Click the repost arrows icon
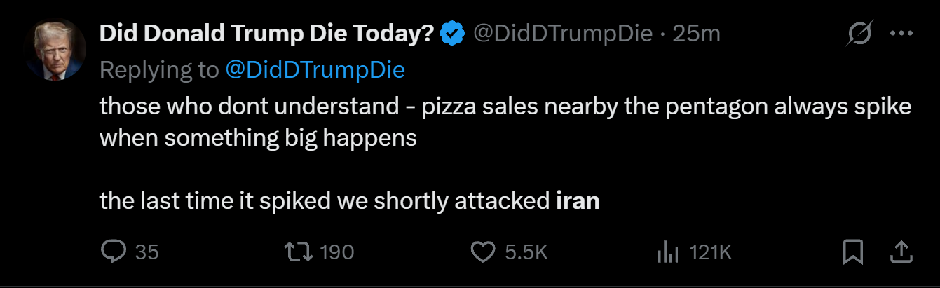The image size is (940, 288). coord(296,252)
